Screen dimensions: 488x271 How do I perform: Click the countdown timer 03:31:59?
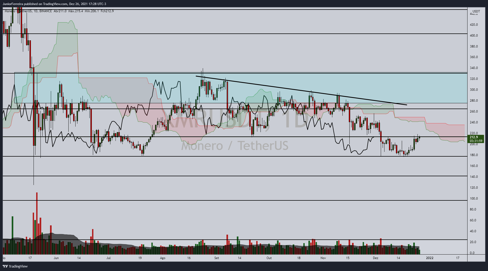point(476,141)
